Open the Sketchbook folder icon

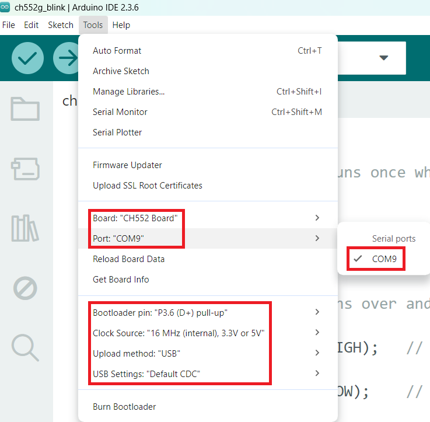pyautogui.click(x=25, y=109)
